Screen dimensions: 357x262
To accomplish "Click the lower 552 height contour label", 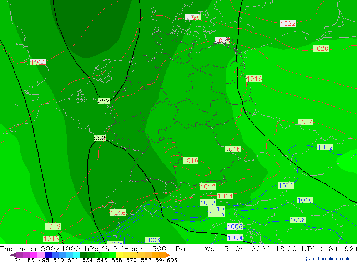I will 100,138.
